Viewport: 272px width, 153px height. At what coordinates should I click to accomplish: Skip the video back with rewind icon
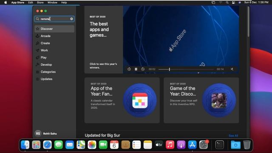(129, 69)
